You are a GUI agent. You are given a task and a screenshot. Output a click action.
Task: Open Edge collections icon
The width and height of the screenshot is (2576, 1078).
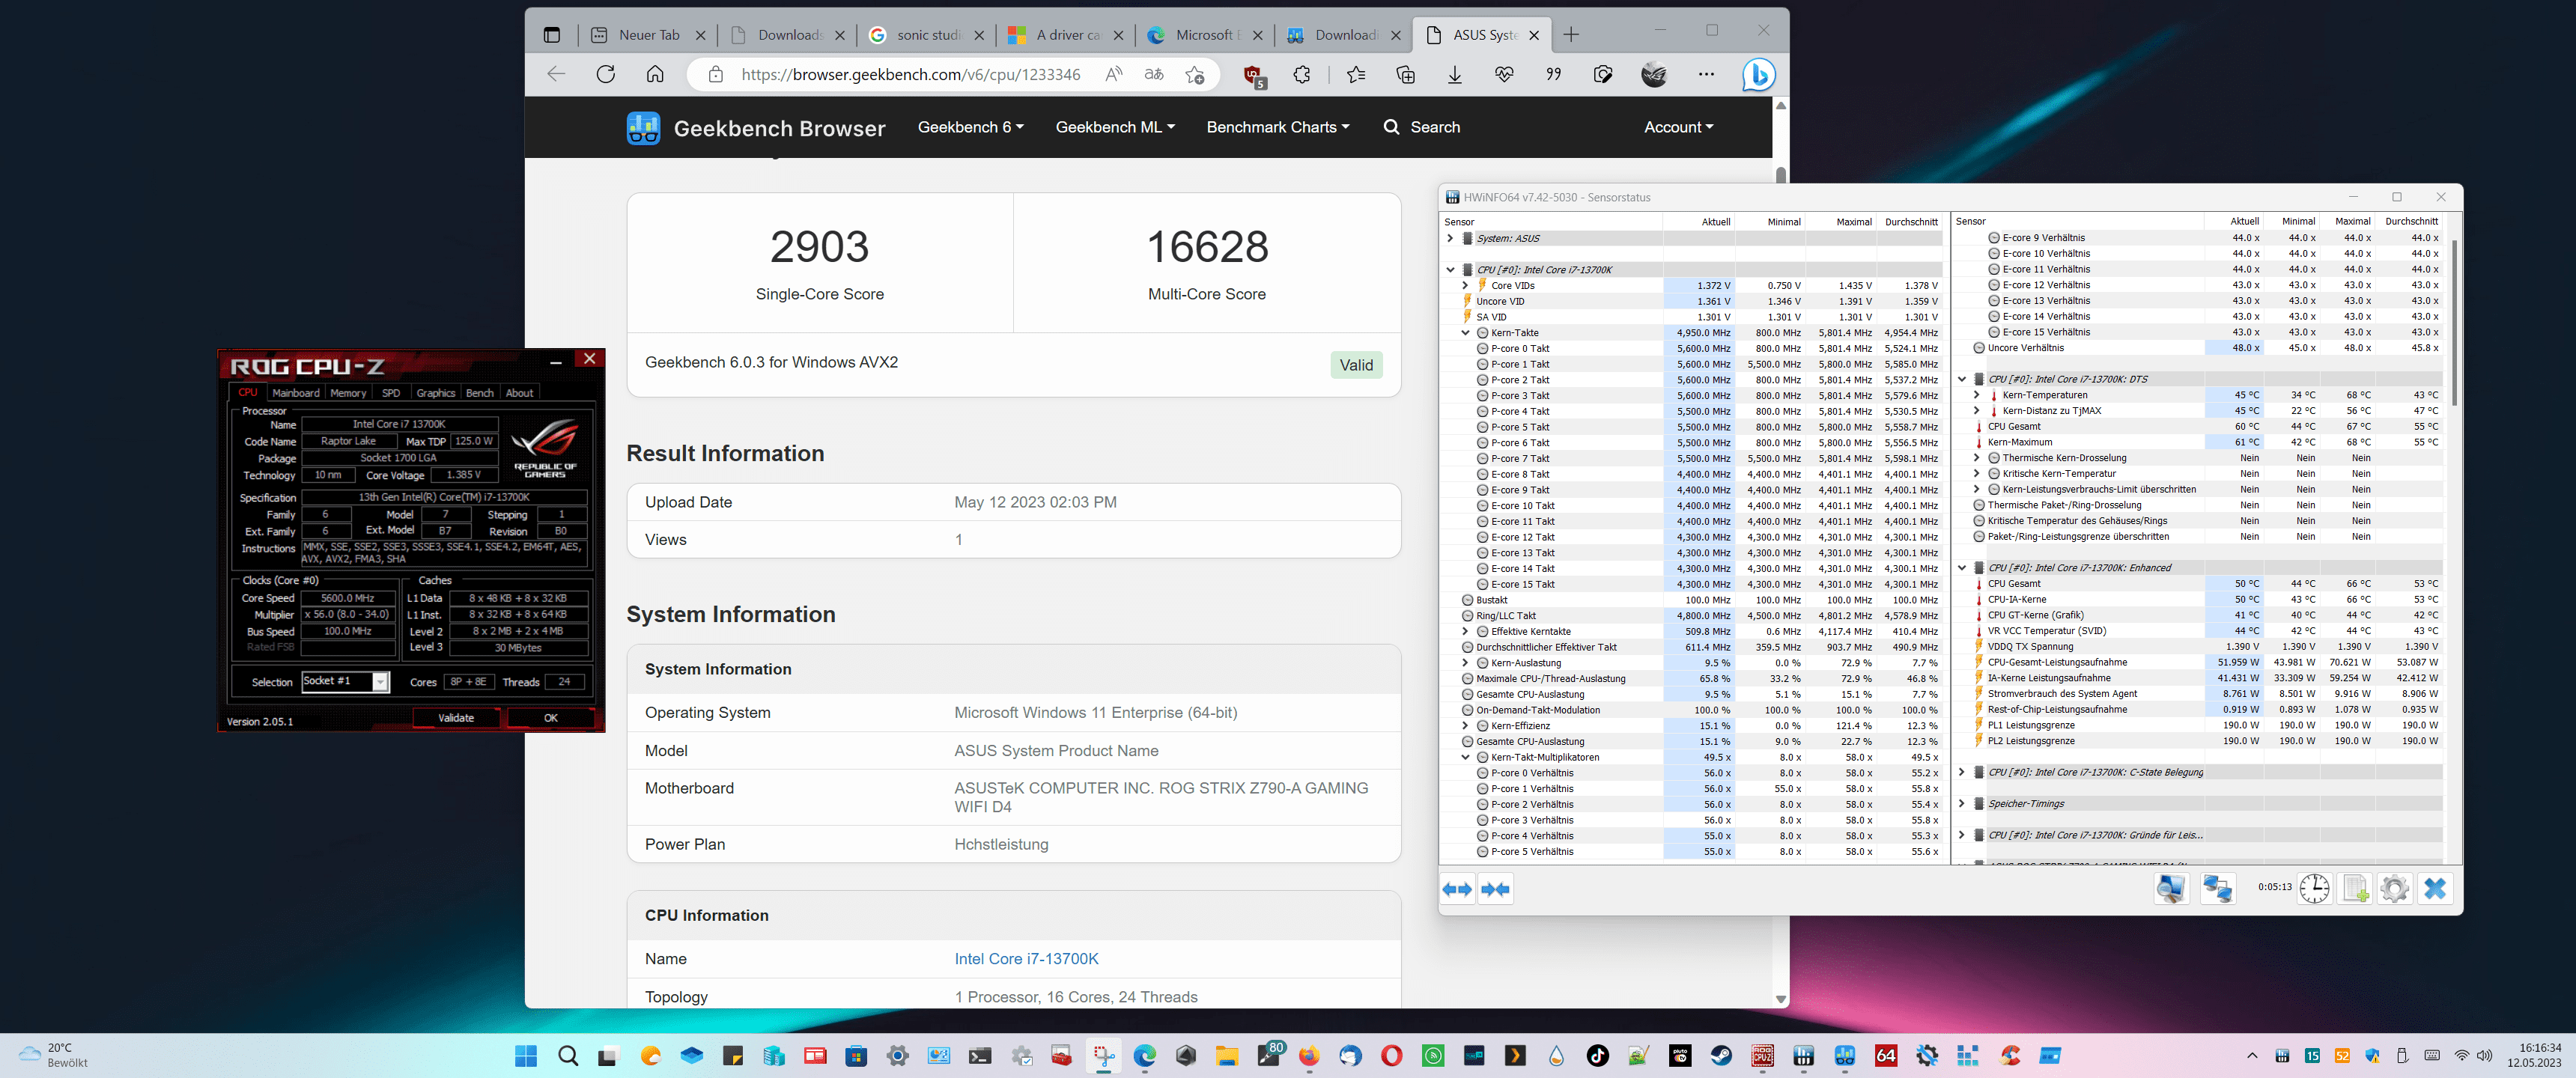(x=1405, y=74)
